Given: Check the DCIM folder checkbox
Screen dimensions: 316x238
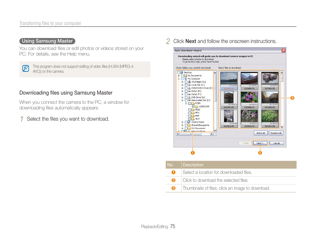Looking at the screenshot, I should click(190, 103).
